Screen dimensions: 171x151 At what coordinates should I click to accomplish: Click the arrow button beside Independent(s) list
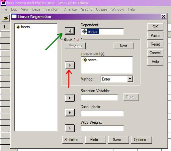coord(70,65)
